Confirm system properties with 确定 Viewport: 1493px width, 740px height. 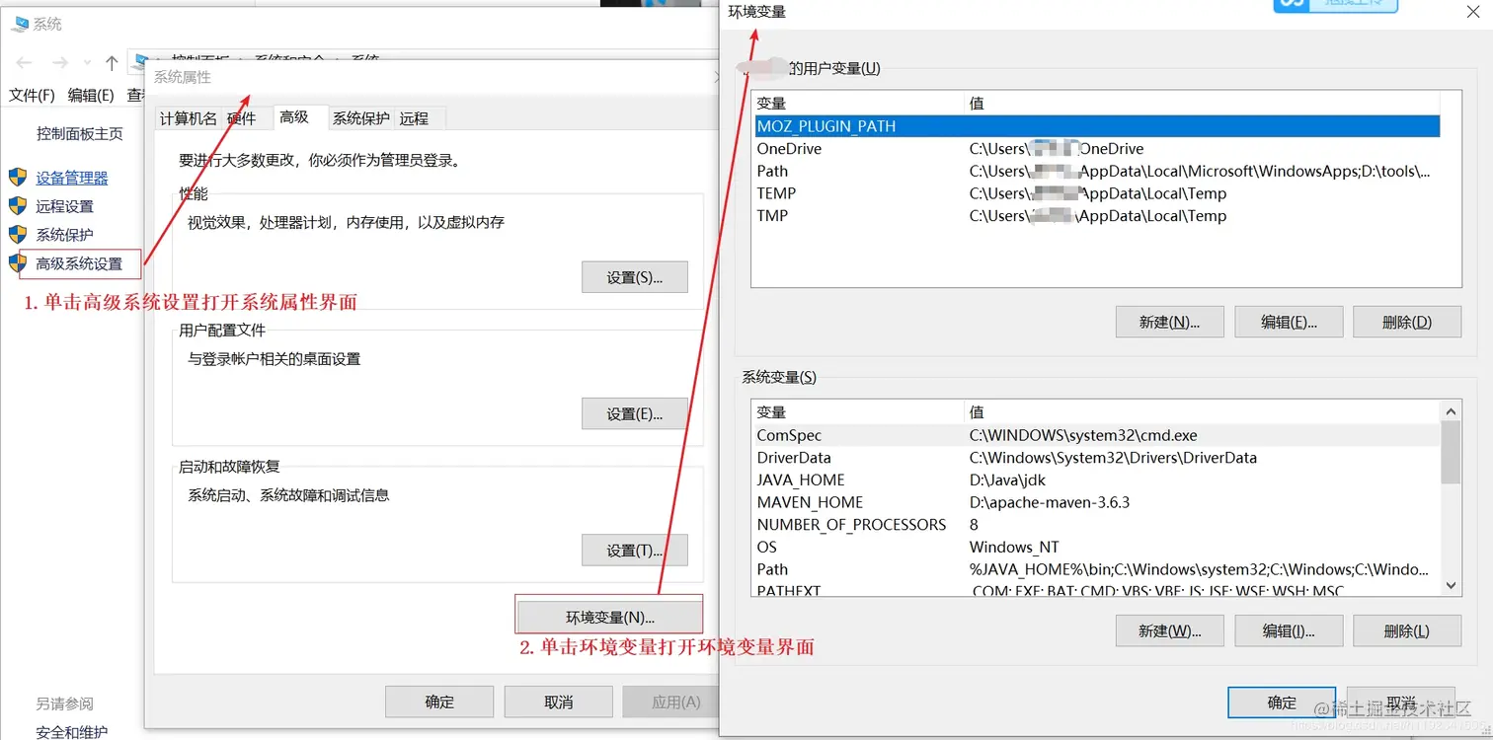click(x=439, y=703)
